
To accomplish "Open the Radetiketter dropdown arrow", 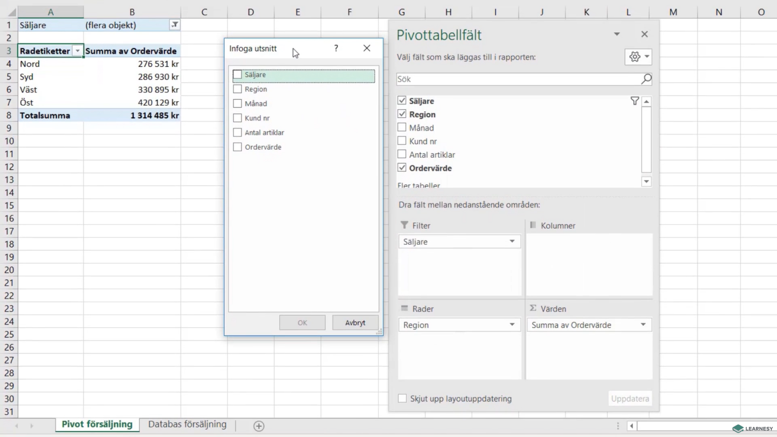I will coord(77,51).
